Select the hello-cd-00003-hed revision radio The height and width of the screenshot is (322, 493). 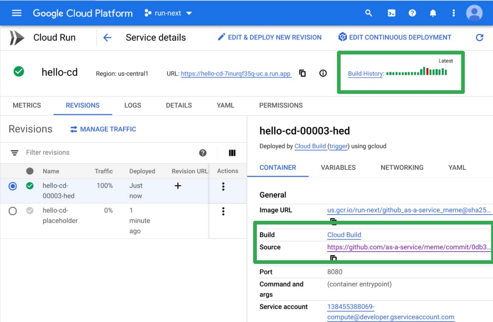tap(13, 186)
